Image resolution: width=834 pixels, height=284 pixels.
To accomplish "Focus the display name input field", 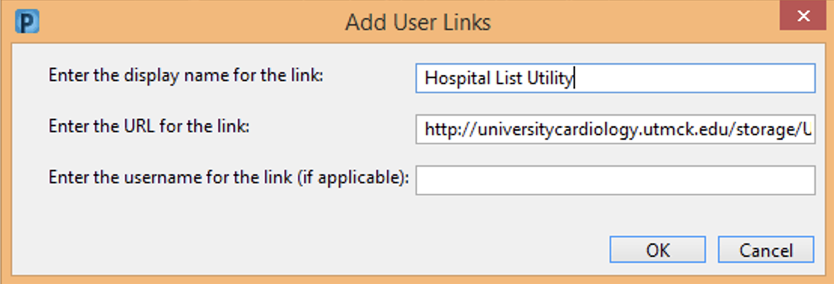I will tap(616, 79).
